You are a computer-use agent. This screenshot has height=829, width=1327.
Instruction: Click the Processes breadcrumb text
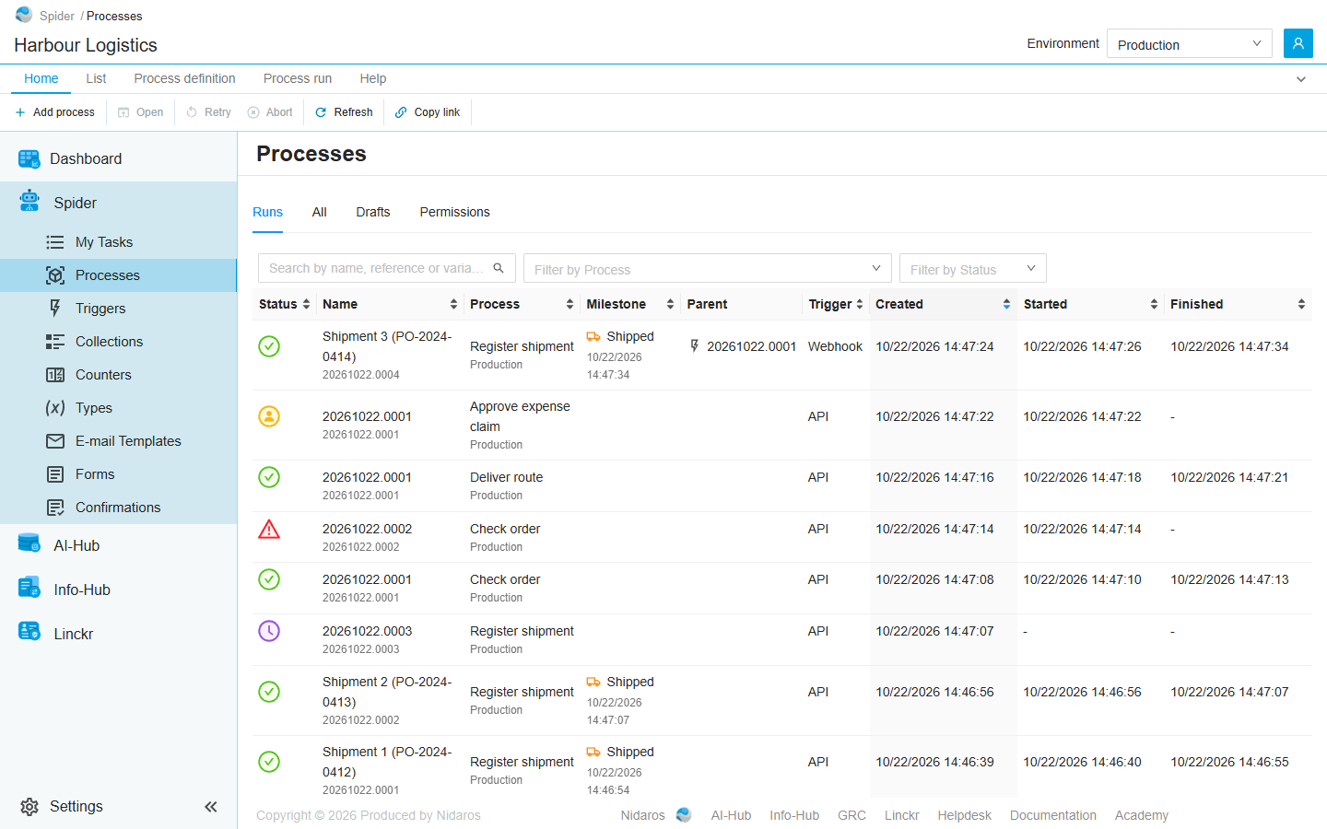point(114,16)
